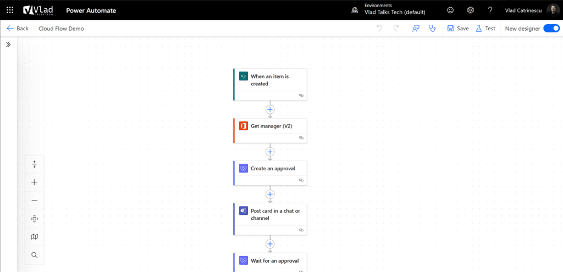563x272 pixels.
Task: Click the Approvals icon on Wait for approval
Action: coord(244,261)
